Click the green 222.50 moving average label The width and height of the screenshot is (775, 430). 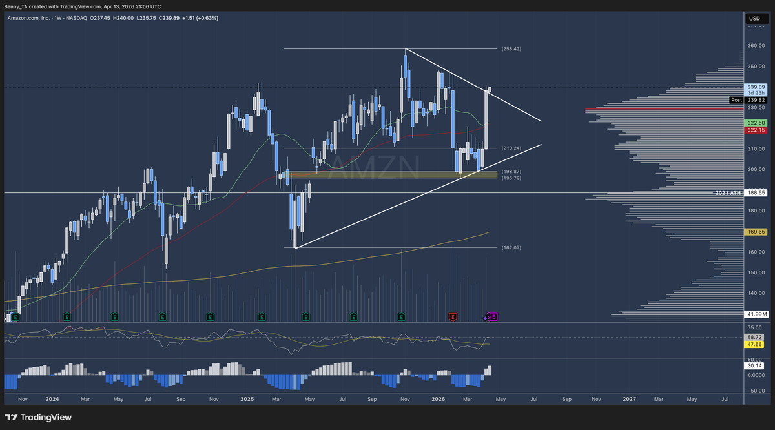(756, 123)
